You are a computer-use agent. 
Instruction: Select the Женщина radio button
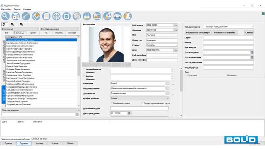[225, 75]
